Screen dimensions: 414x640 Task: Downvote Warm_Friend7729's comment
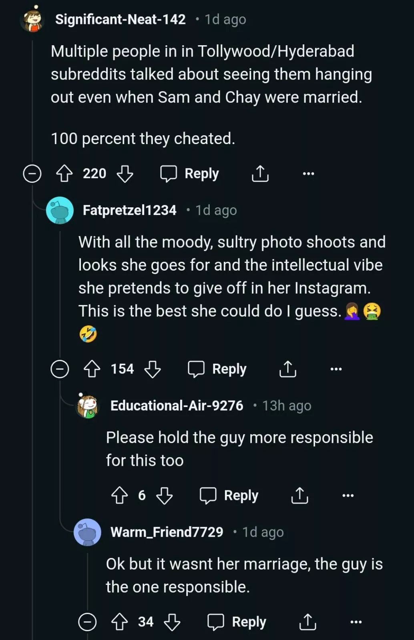click(172, 622)
